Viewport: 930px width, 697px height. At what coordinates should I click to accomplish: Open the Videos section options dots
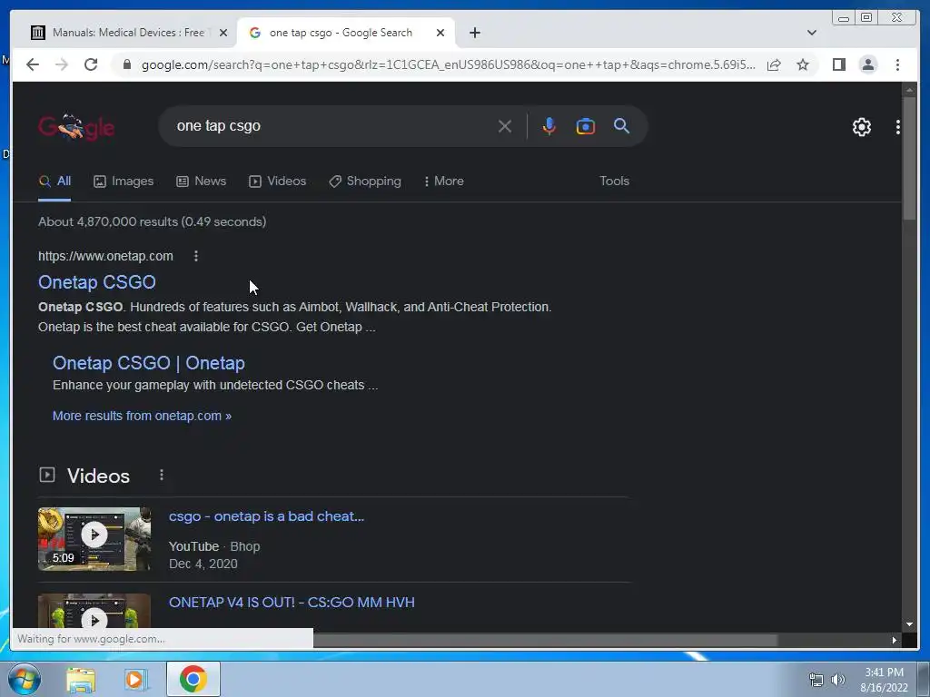[x=162, y=476]
